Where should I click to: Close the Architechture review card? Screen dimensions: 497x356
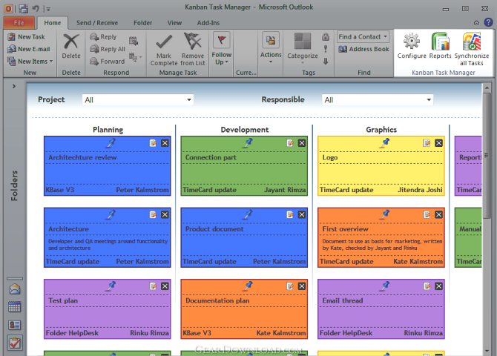165,143
